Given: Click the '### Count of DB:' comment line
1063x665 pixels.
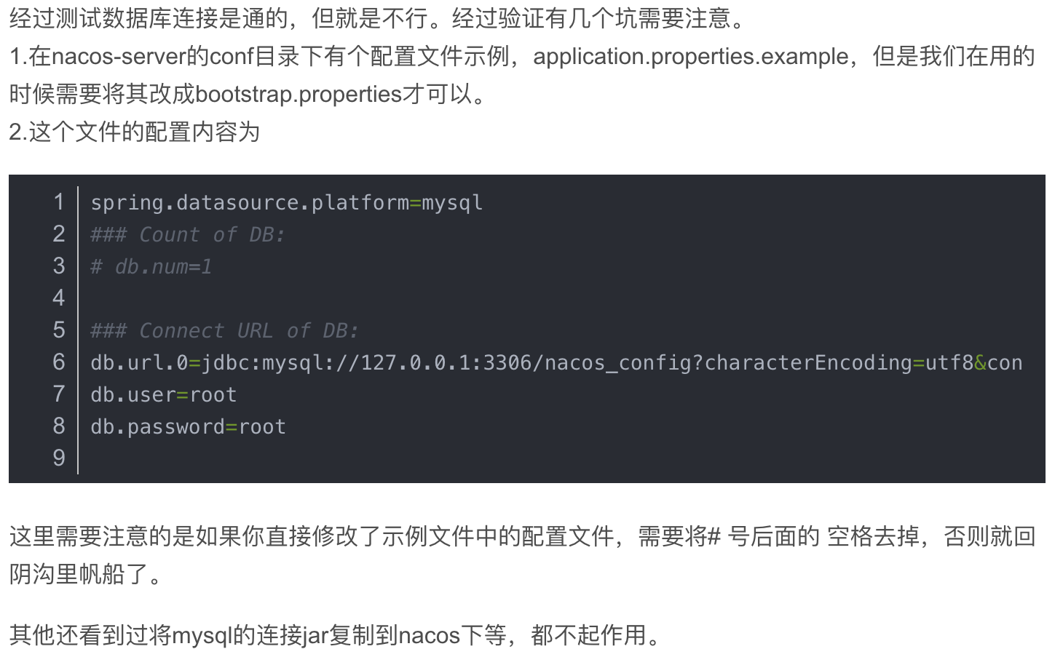Looking at the screenshot, I should [x=187, y=235].
